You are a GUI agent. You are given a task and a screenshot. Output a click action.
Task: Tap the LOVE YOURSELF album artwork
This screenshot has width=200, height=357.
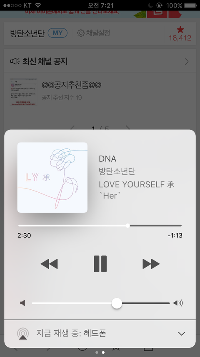52,178
